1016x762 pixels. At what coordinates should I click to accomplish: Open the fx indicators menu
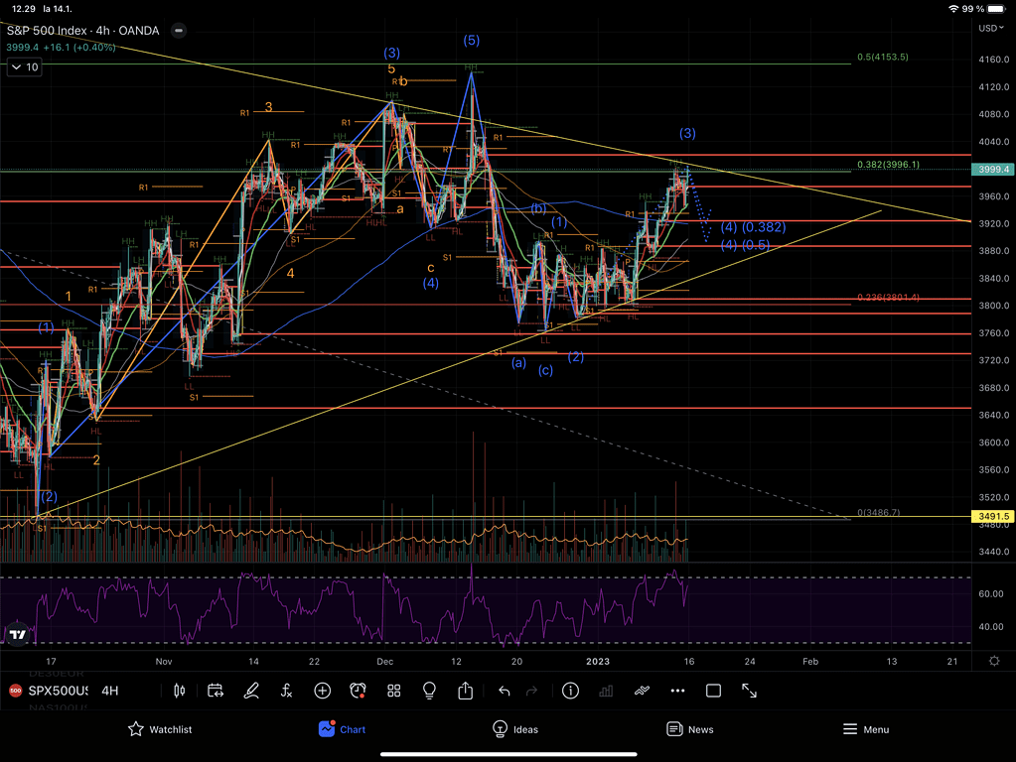coord(286,691)
